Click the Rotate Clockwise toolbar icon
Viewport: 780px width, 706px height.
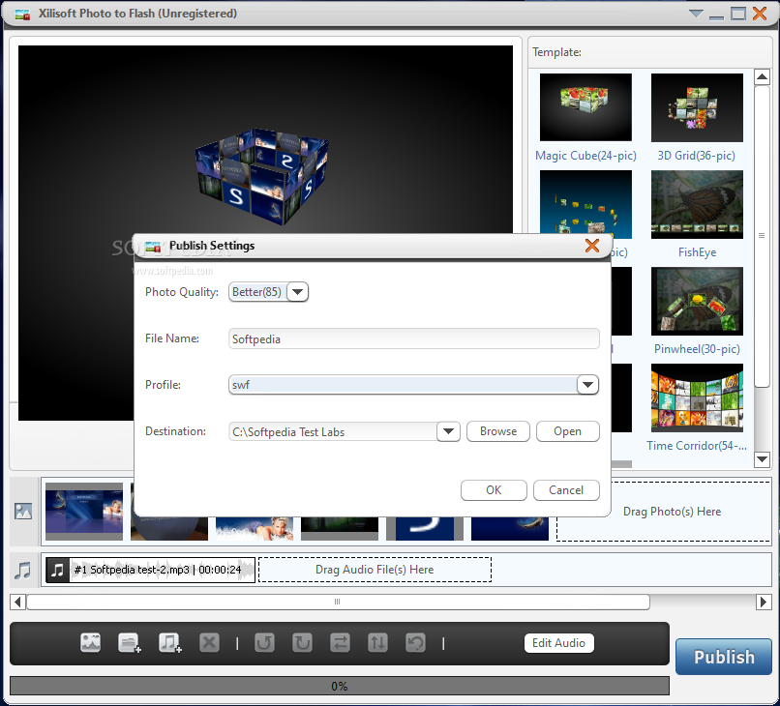[x=303, y=643]
